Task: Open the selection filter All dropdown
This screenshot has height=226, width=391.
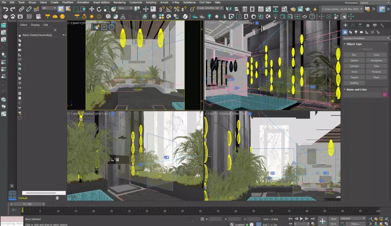Action: click(x=49, y=8)
